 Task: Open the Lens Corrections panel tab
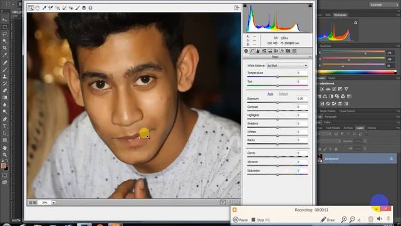276,51
